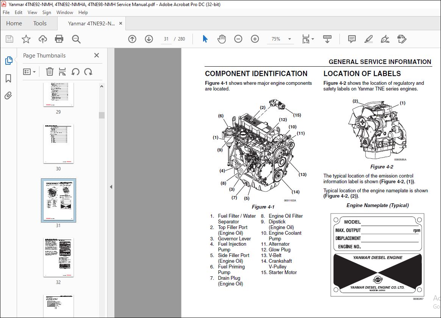Delete selected pages trash icon
This screenshot has width=441, height=318.
tap(50, 72)
